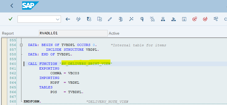Click line number 856 in the gutter
Image resolution: width=227 pixels, height=105 pixels.
pyautogui.click(x=13, y=45)
